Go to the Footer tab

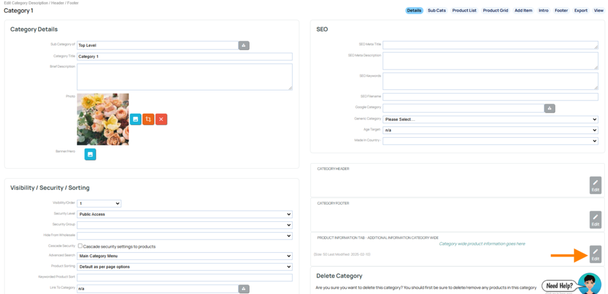tap(561, 11)
